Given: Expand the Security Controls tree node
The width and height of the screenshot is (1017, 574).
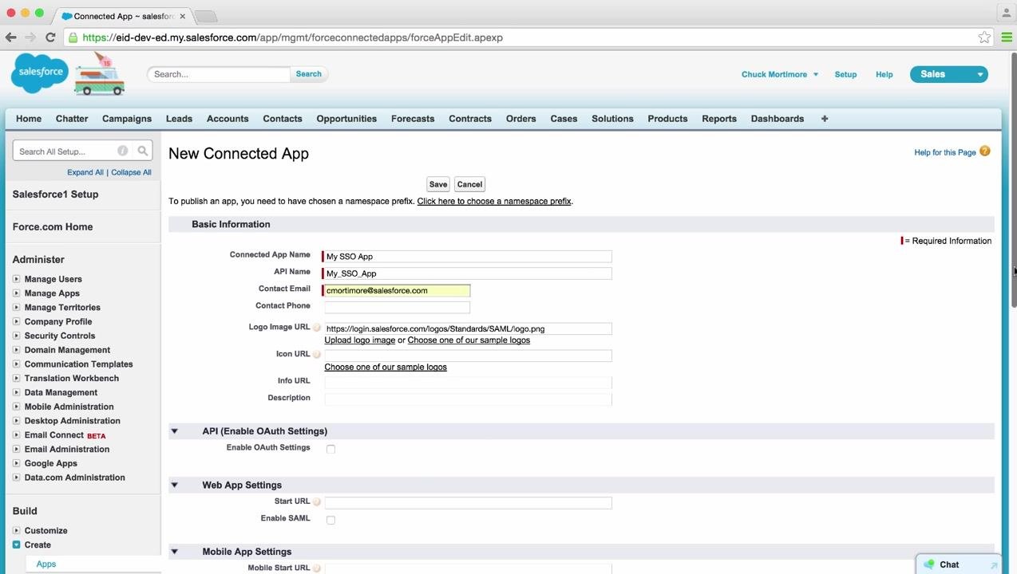Looking at the screenshot, I should point(16,336).
